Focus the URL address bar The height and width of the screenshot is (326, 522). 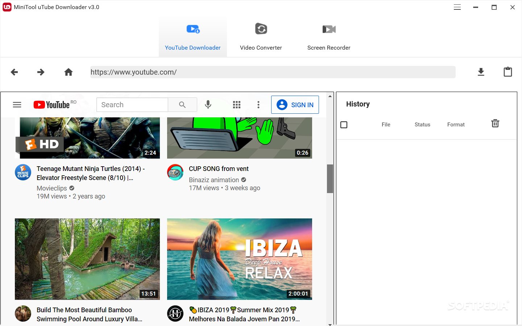coord(273,72)
